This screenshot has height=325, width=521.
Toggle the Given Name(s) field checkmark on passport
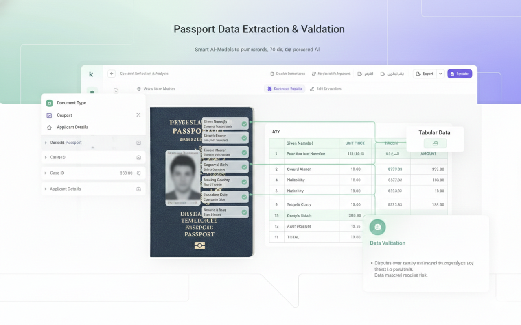[244, 124]
